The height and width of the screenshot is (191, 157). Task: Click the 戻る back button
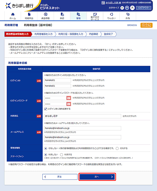tap(60, 177)
